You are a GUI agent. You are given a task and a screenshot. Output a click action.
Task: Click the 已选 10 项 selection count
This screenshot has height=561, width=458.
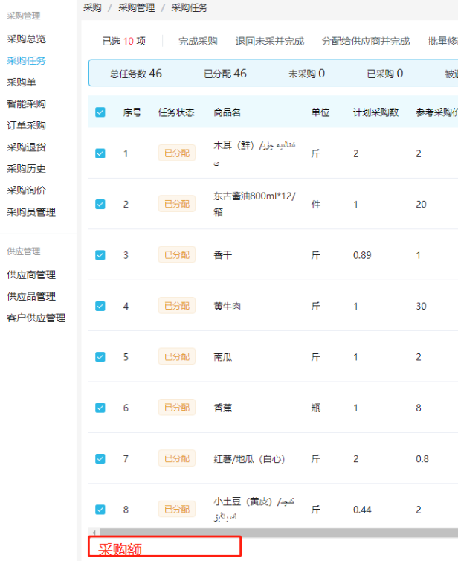pyautogui.click(x=124, y=42)
